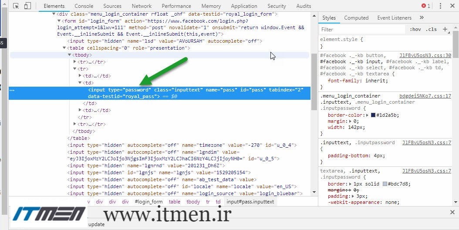Collapse the expanded tr node
The width and height of the screenshot is (459, 230).
point(75,69)
